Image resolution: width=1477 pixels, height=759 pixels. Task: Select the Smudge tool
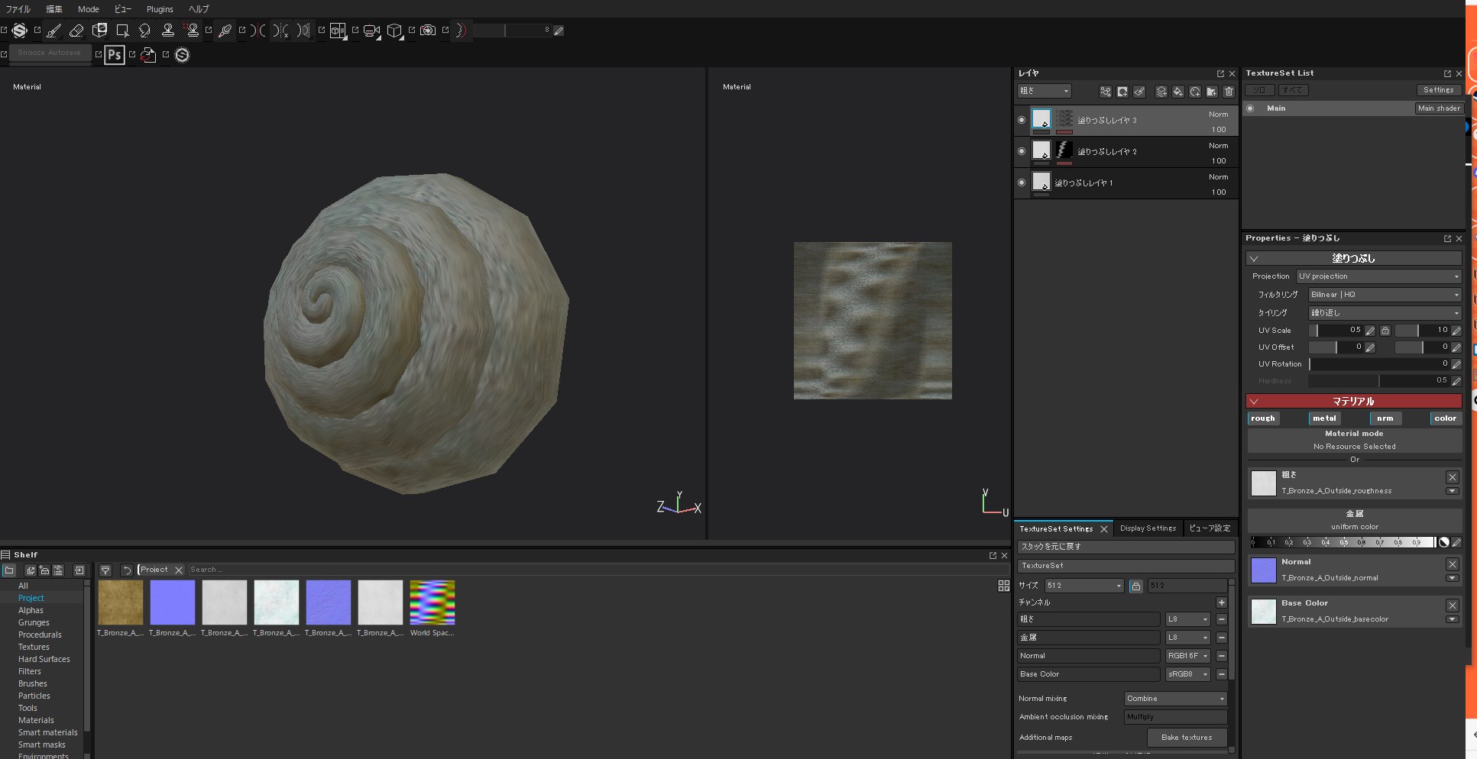click(145, 31)
